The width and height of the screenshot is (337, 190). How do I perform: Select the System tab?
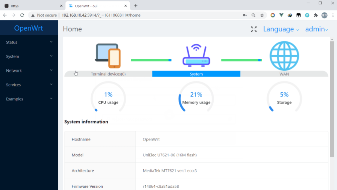(x=196, y=74)
